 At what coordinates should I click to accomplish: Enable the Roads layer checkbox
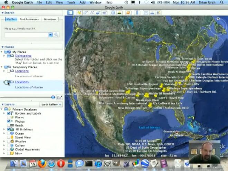tap(9, 125)
